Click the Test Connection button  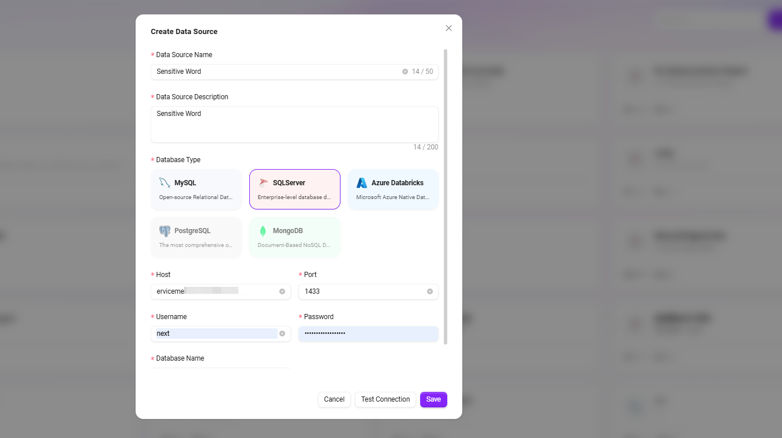(385, 399)
